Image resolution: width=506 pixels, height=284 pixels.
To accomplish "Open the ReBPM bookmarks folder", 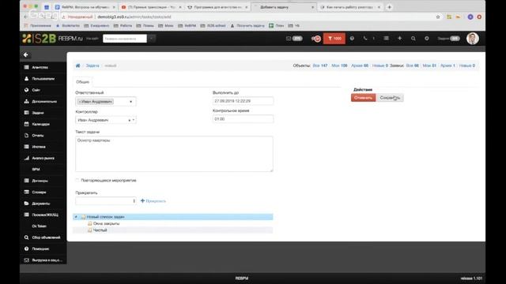I will click(187, 25).
